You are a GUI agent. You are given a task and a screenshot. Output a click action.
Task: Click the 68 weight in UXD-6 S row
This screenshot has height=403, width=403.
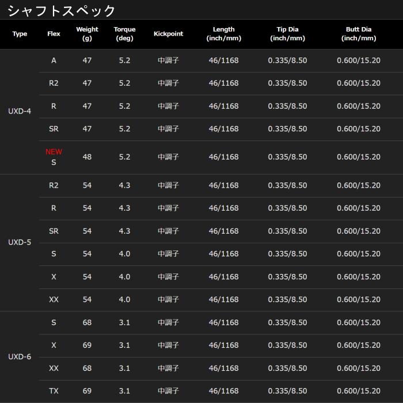point(87,322)
